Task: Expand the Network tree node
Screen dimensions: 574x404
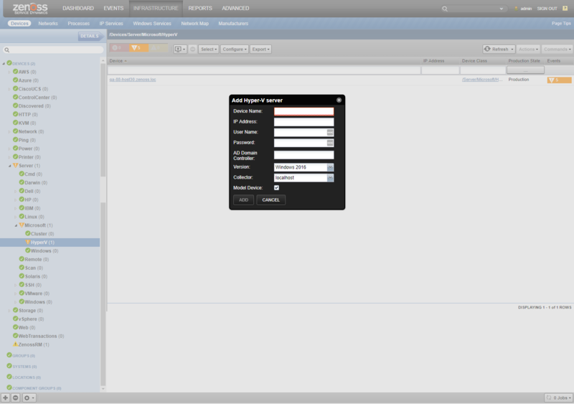Action: coord(9,131)
